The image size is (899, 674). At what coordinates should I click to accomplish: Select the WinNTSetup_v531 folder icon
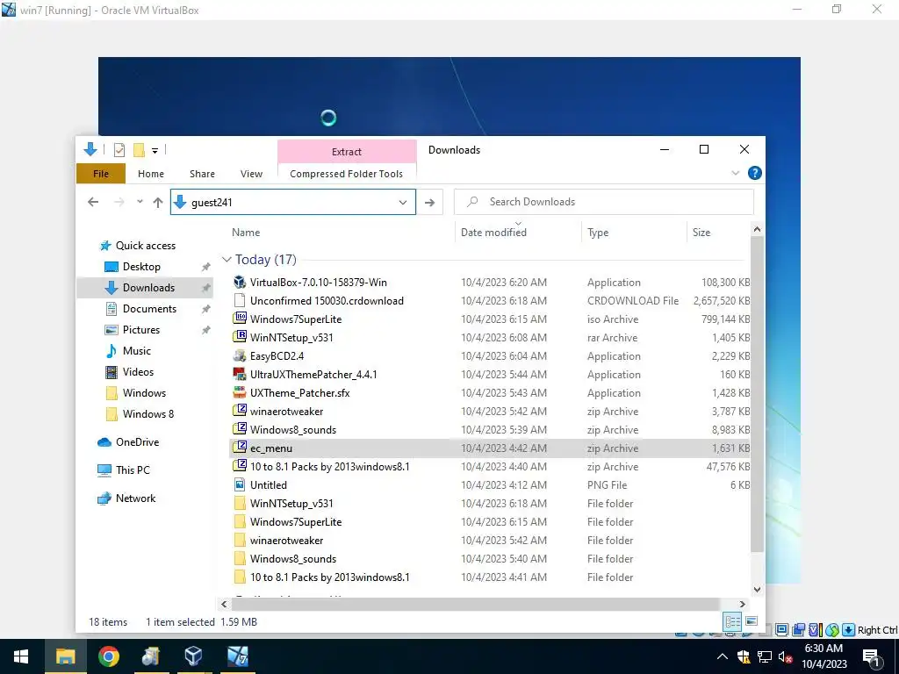coord(240,503)
